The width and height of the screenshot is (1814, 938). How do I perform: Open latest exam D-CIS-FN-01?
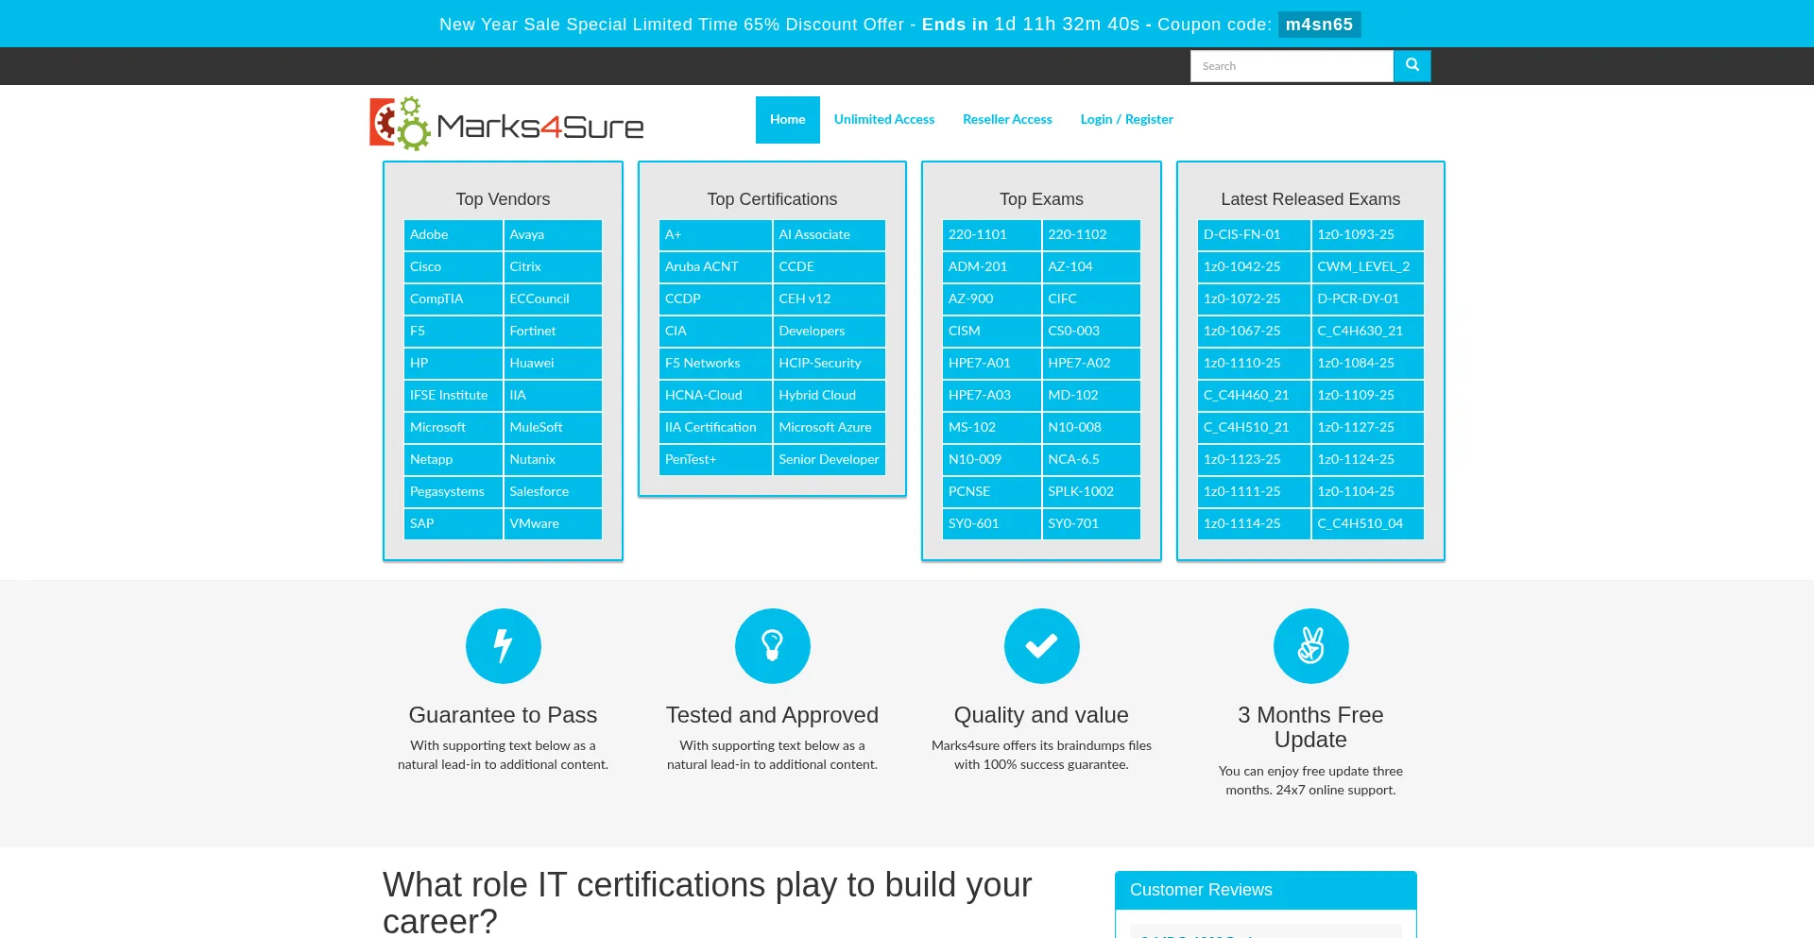click(1254, 234)
